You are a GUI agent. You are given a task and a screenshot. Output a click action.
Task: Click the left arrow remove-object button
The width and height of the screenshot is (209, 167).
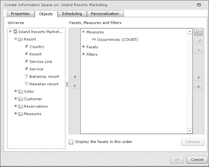[74, 86]
